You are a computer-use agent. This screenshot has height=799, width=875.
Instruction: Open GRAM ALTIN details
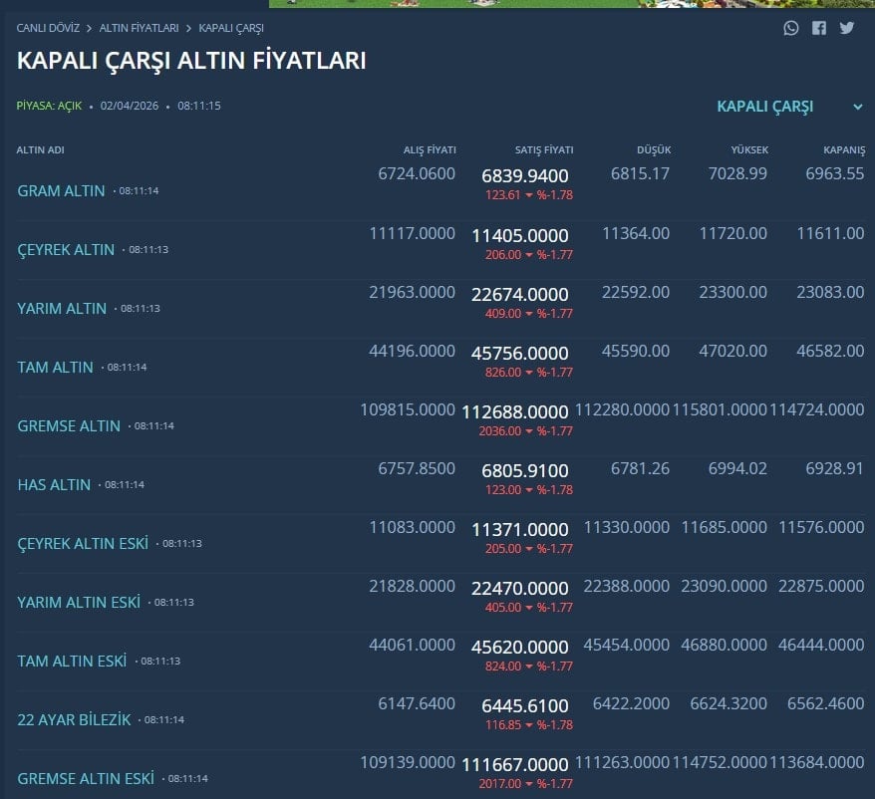pyautogui.click(x=61, y=190)
